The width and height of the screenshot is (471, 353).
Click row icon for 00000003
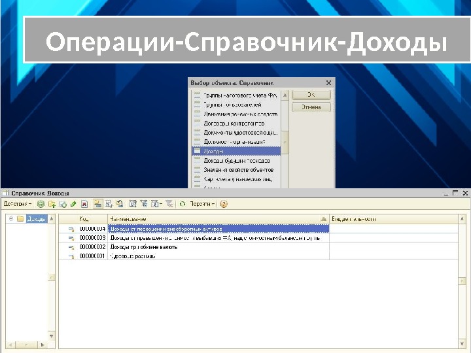click(x=71, y=238)
